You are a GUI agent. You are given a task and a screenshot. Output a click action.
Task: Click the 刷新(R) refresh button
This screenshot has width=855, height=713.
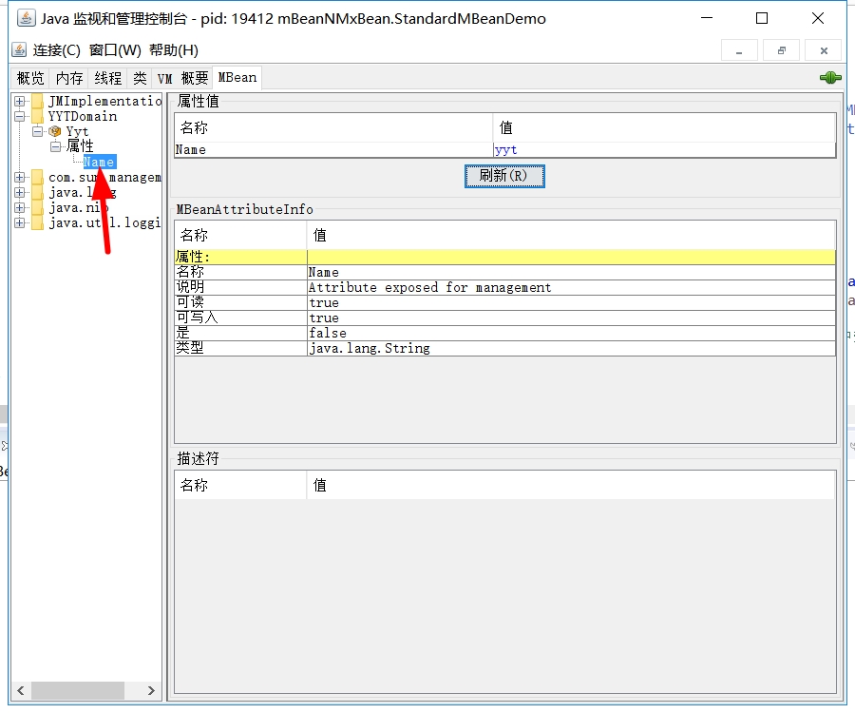point(504,176)
